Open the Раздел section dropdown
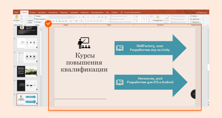Screen dimensions: 222x118 pos(38,22)
